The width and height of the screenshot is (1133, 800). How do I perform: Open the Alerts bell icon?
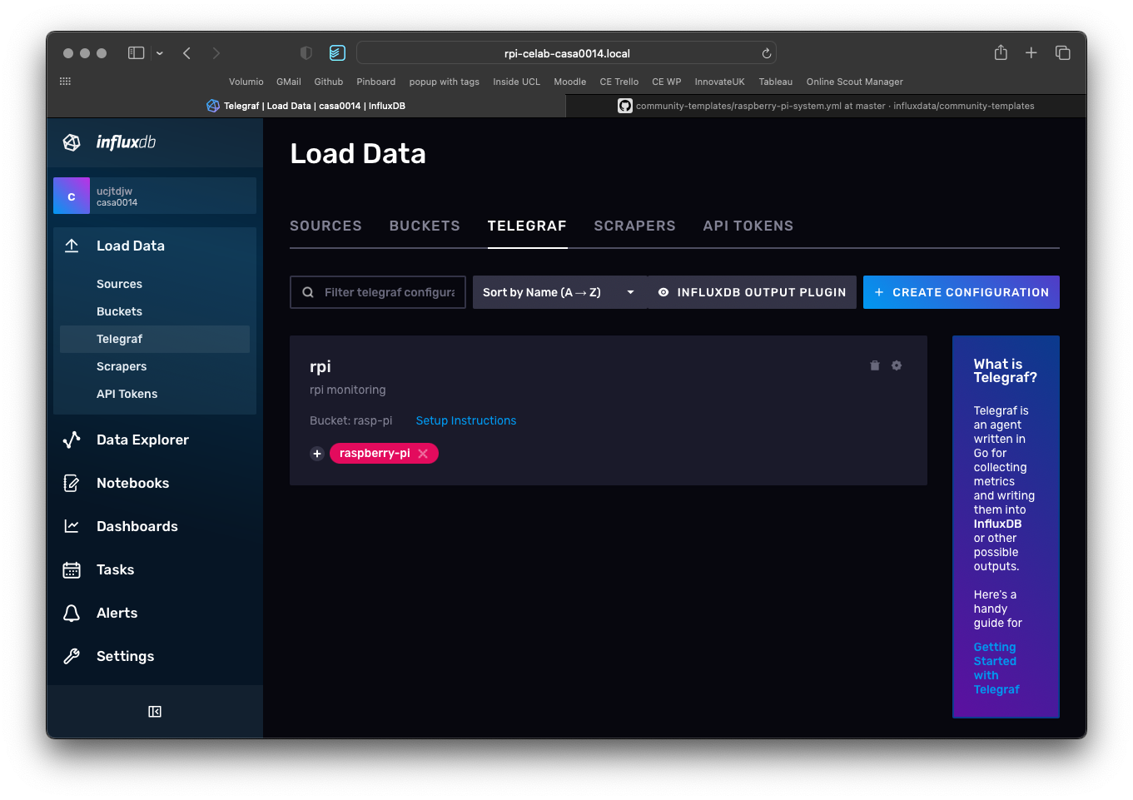pos(72,613)
